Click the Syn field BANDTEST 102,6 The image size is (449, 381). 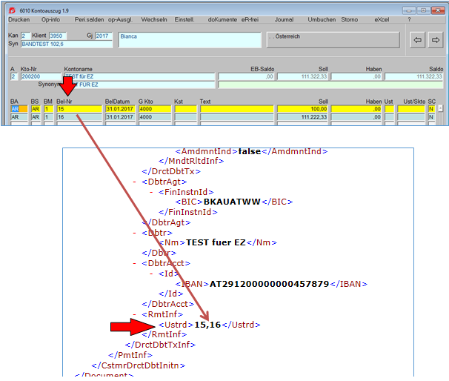[x=67, y=44]
